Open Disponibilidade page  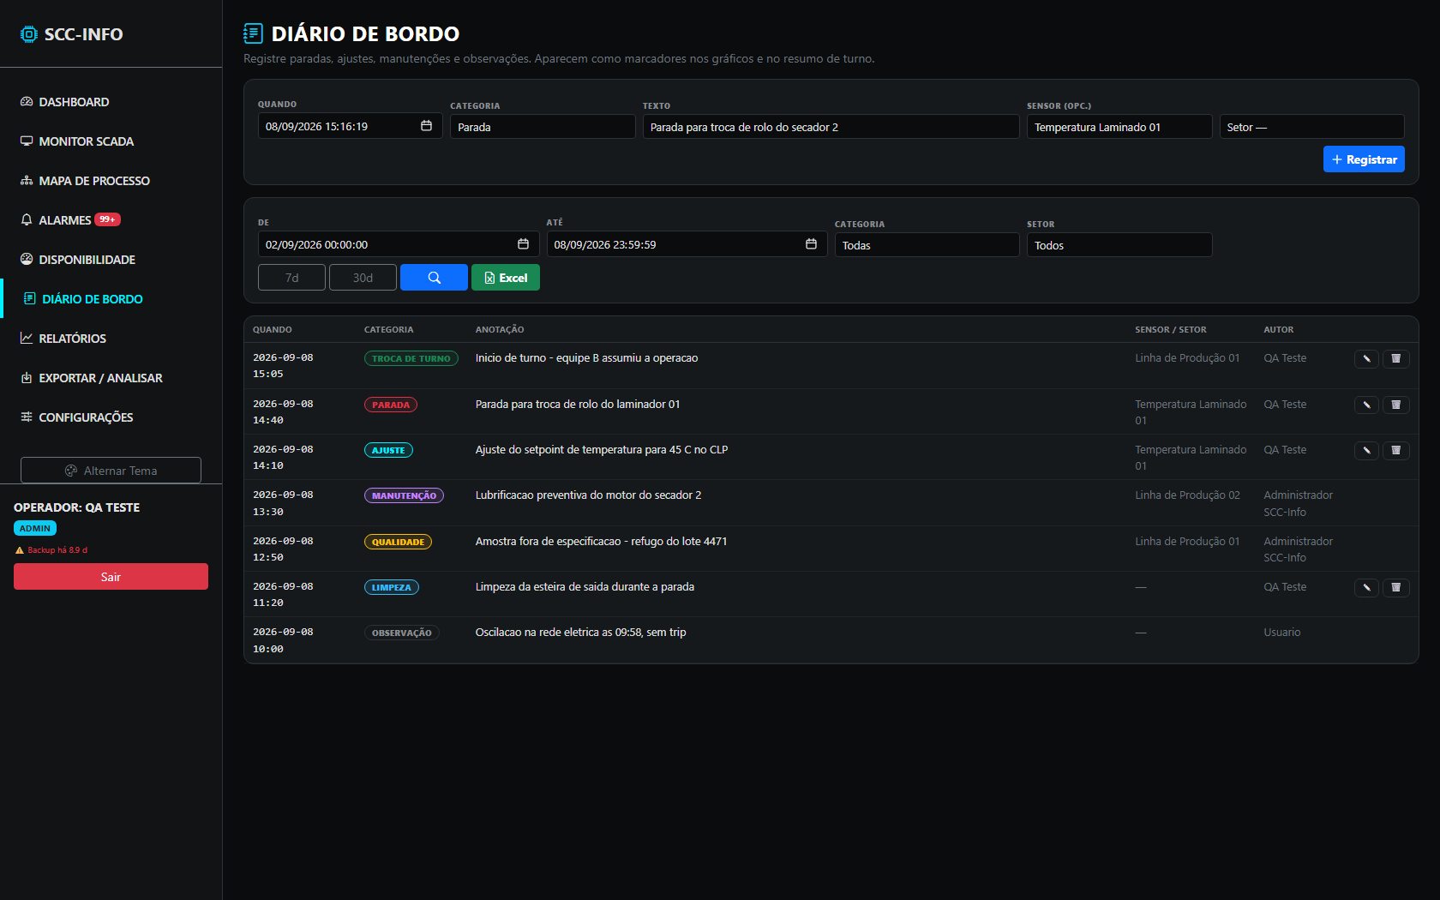111,260
